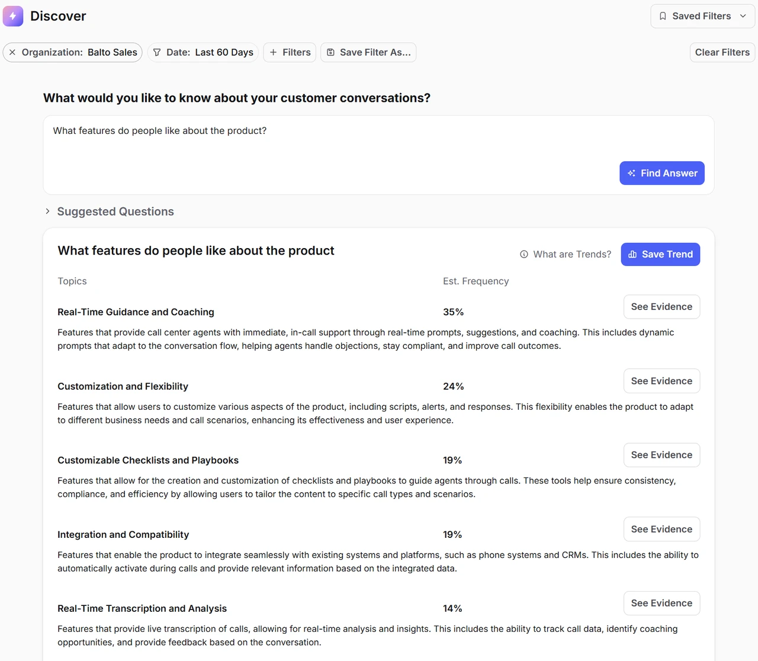Click the info icon beside What are Trends
This screenshot has width=758, height=661.
tap(524, 254)
